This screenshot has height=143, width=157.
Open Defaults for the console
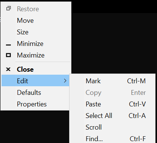36,93
